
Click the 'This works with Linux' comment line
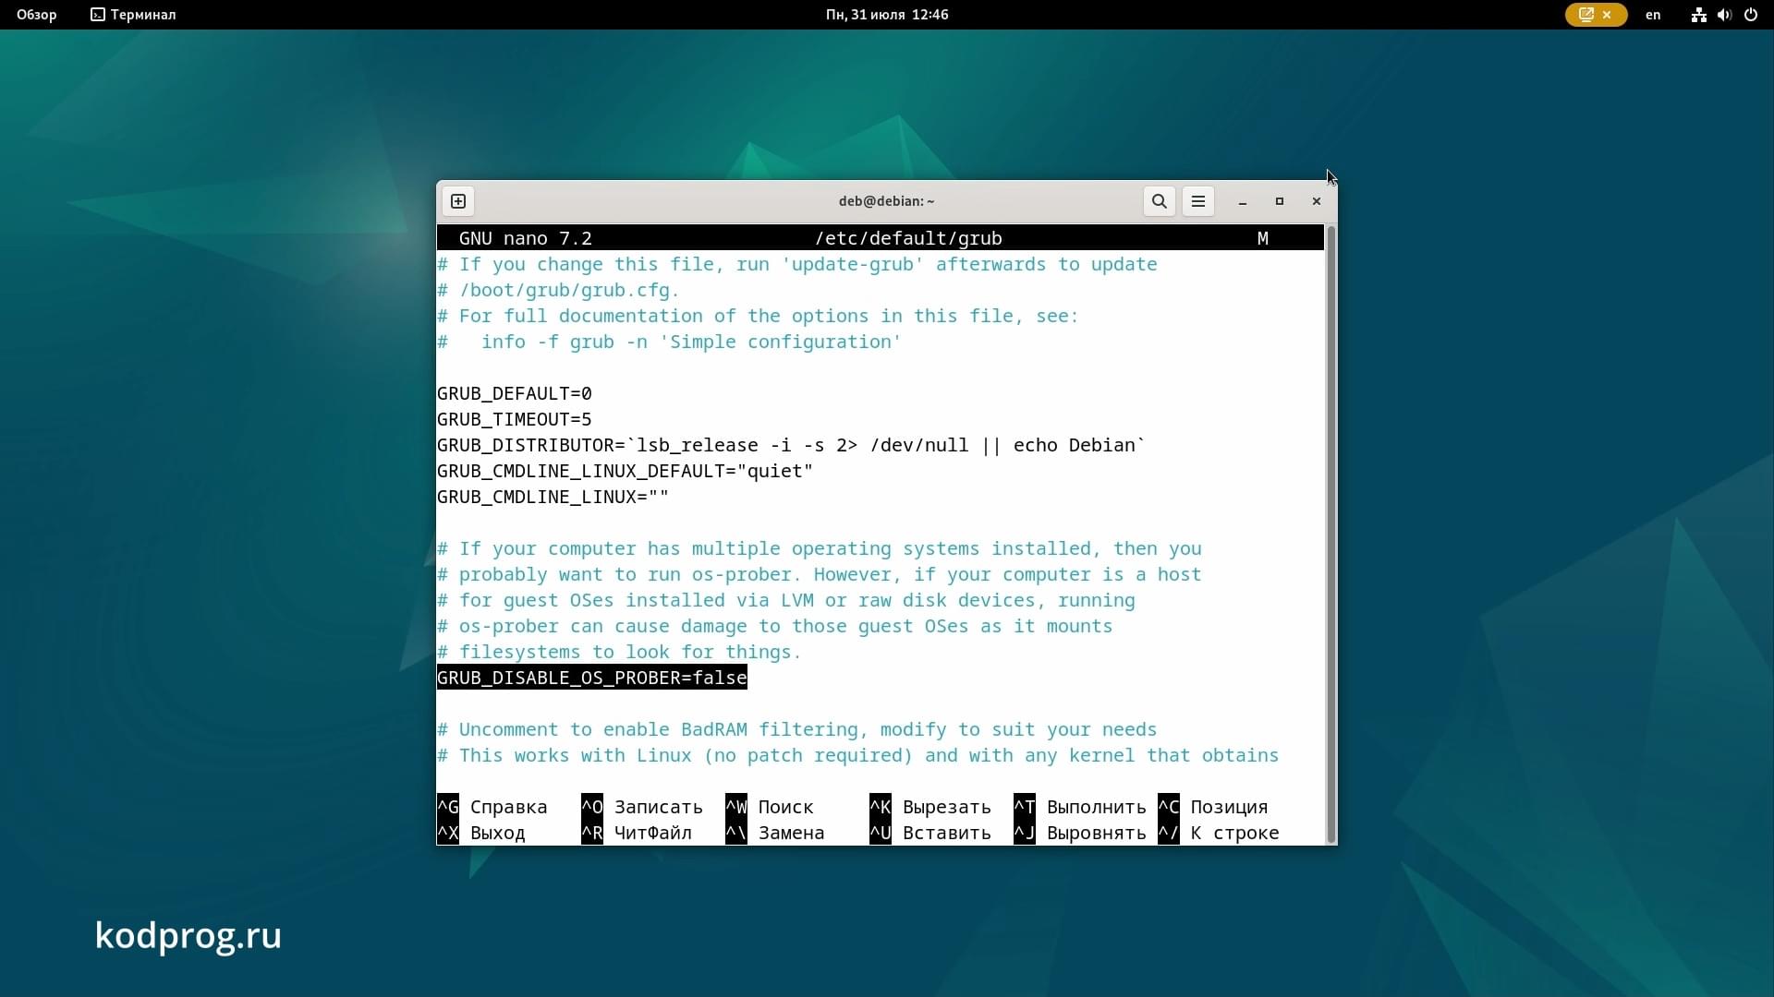click(857, 755)
